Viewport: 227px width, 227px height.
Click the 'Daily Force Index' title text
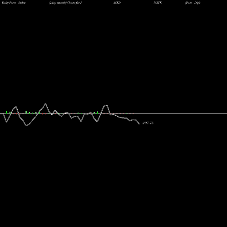(x=14, y=3)
